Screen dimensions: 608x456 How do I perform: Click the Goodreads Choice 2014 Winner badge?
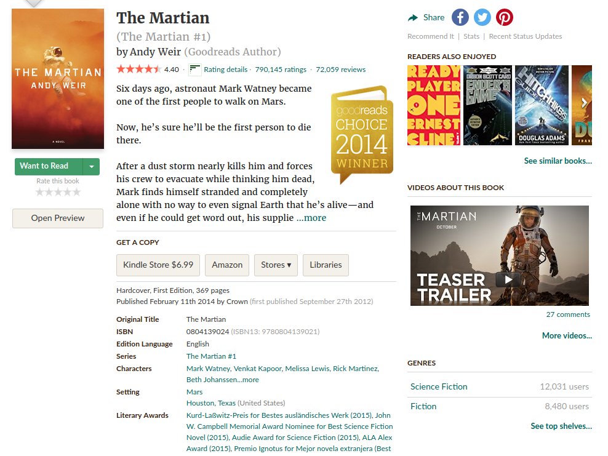(x=362, y=135)
